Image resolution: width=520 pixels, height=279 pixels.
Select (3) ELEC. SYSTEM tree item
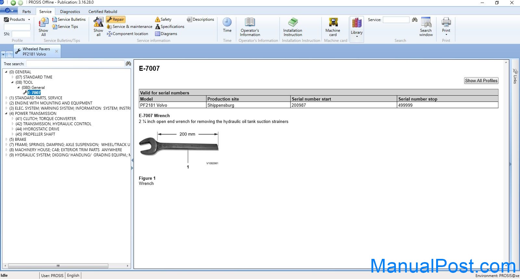click(70, 108)
